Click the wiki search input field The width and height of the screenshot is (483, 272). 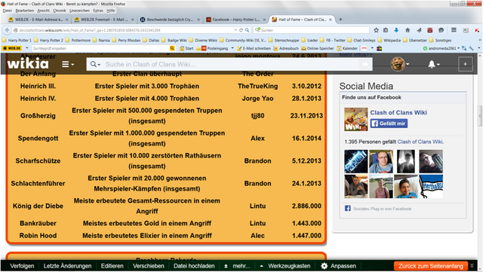point(231,64)
